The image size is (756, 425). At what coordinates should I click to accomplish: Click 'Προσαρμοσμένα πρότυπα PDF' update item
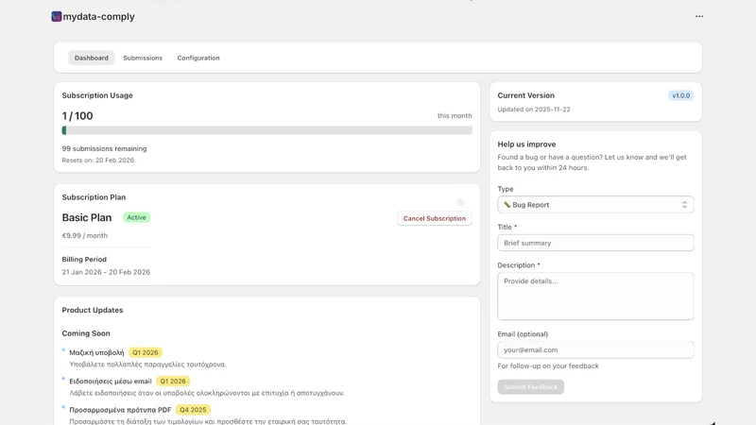(x=120, y=410)
